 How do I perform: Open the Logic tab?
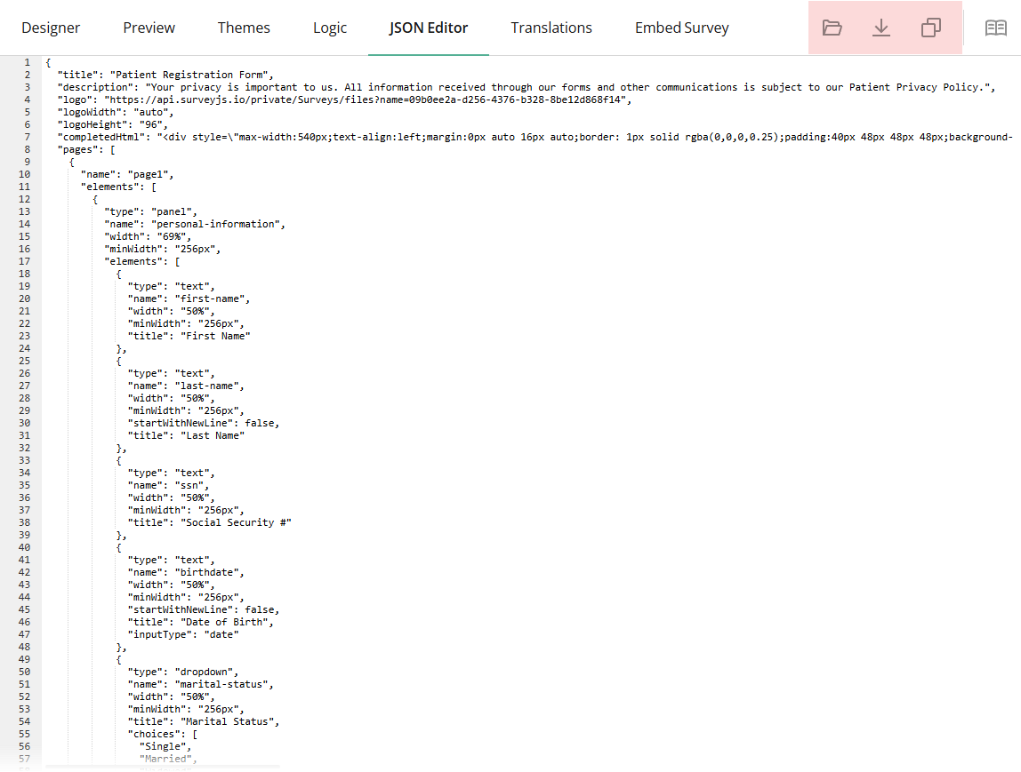(330, 28)
